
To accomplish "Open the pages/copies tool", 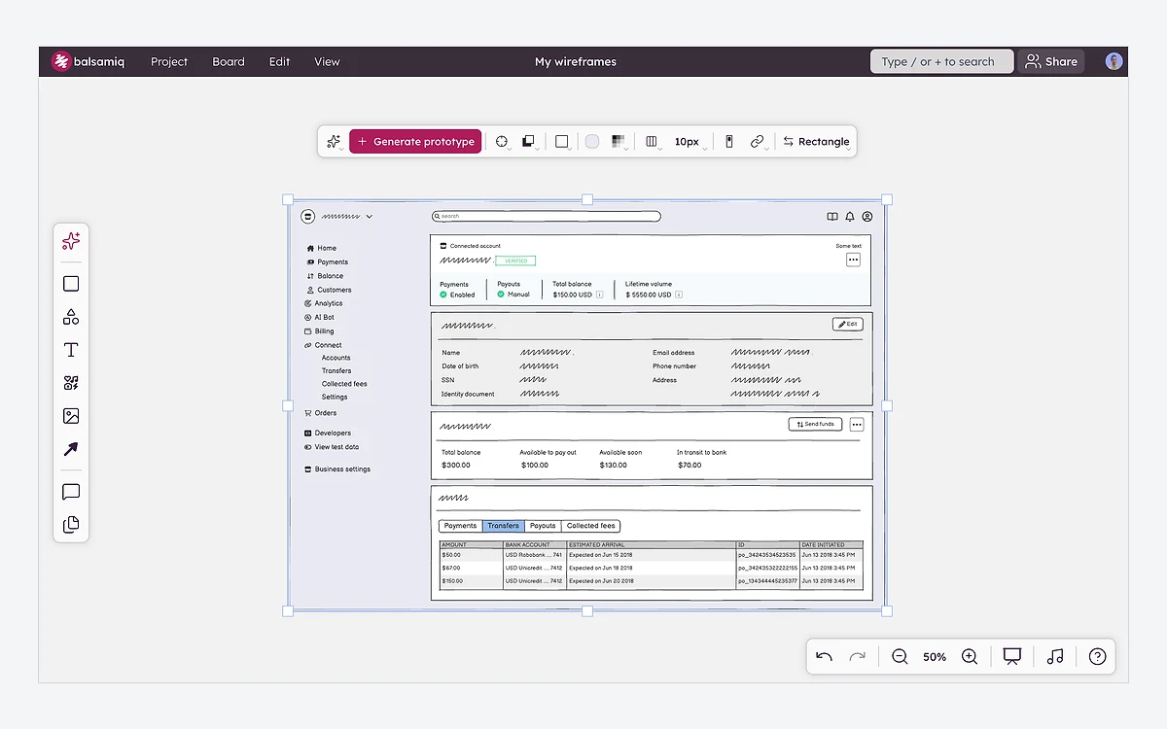I will point(71,525).
